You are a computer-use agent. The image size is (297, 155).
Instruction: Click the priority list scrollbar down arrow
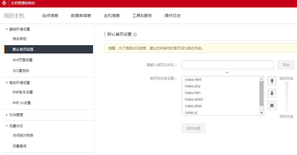(261, 113)
